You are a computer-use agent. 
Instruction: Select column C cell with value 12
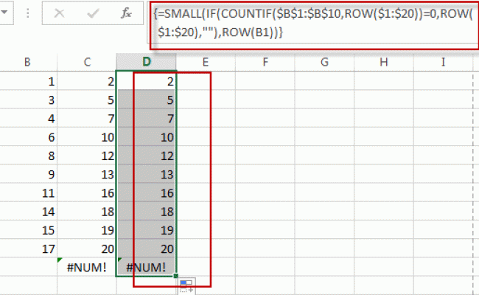pos(87,156)
